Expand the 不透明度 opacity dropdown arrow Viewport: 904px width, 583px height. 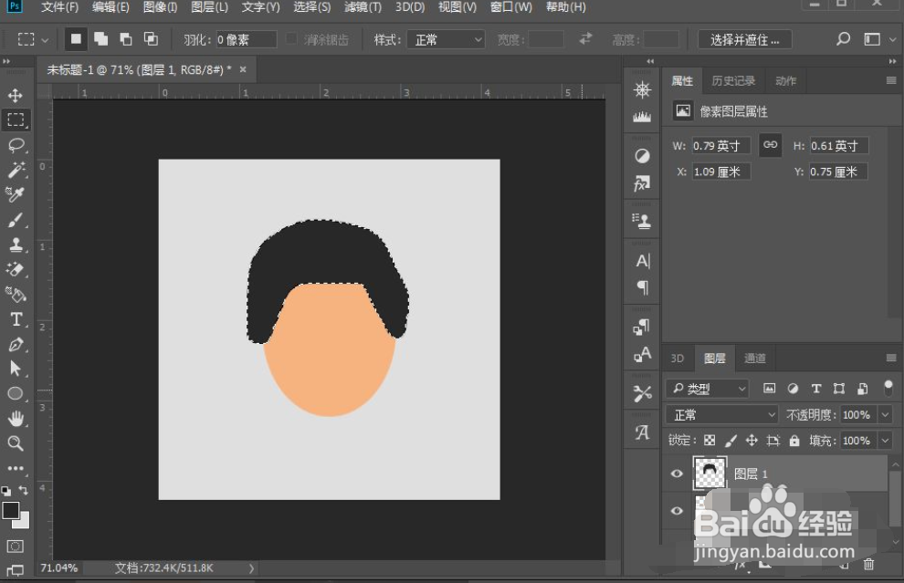coord(884,415)
